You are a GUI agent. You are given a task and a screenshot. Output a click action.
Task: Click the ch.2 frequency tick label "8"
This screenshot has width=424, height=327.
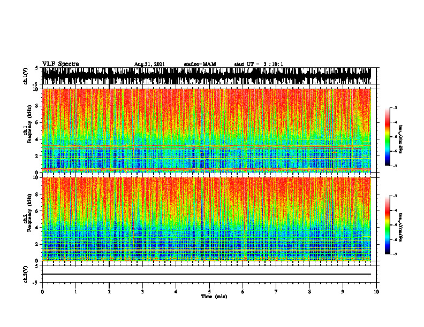pyautogui.click(x=37, y=194)
